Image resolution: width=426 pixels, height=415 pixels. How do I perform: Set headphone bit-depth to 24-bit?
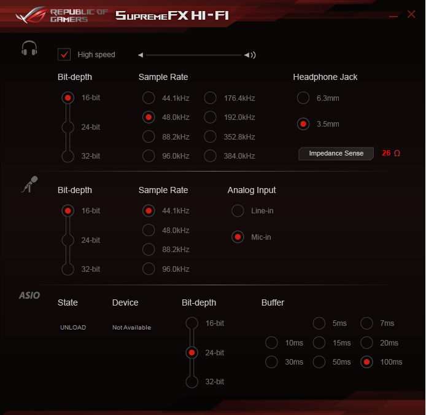(68, 127)
